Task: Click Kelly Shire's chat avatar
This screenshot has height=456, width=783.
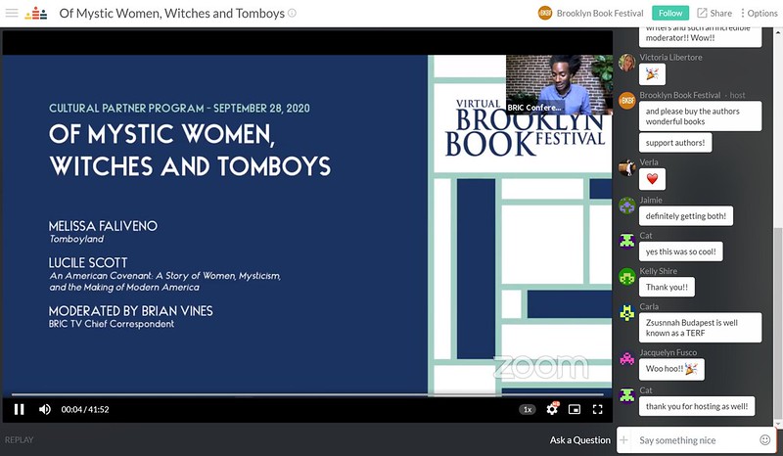Action: 626,276
